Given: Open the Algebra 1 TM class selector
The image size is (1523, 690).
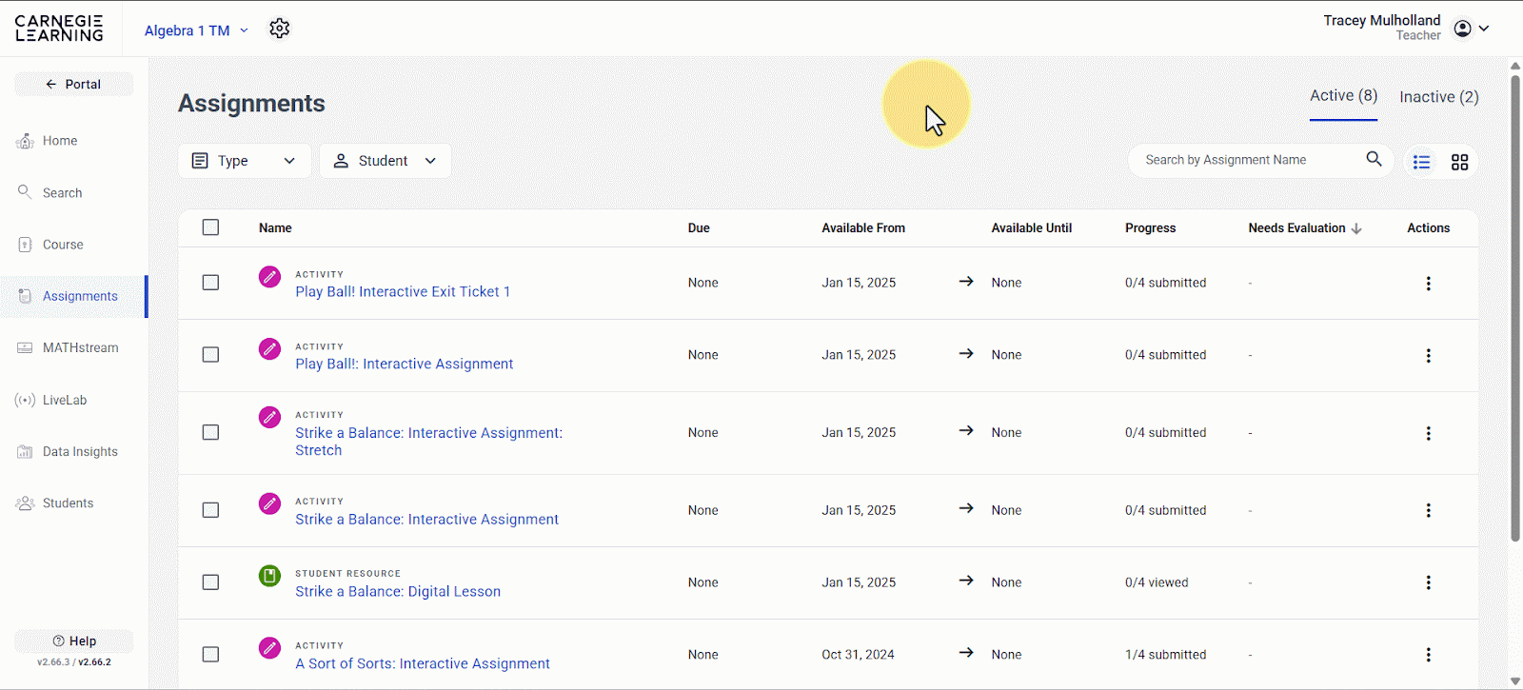Looking at the screenshot, I should (196, 30).
